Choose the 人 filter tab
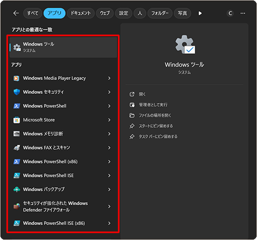This screenshot has height=240, width=257. coord(140,13)
